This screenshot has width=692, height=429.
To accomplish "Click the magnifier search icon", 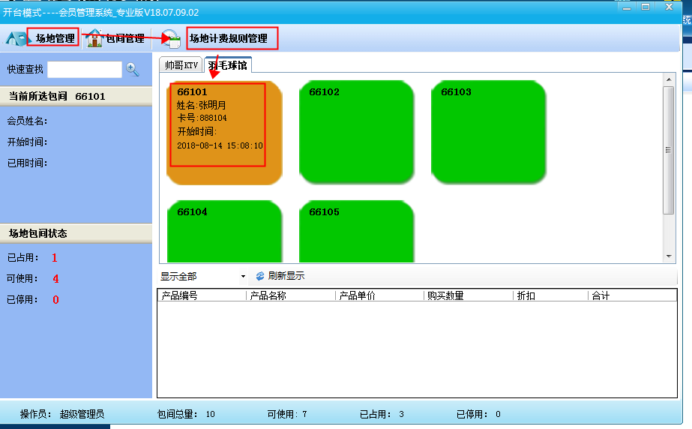I will [133, 69].
